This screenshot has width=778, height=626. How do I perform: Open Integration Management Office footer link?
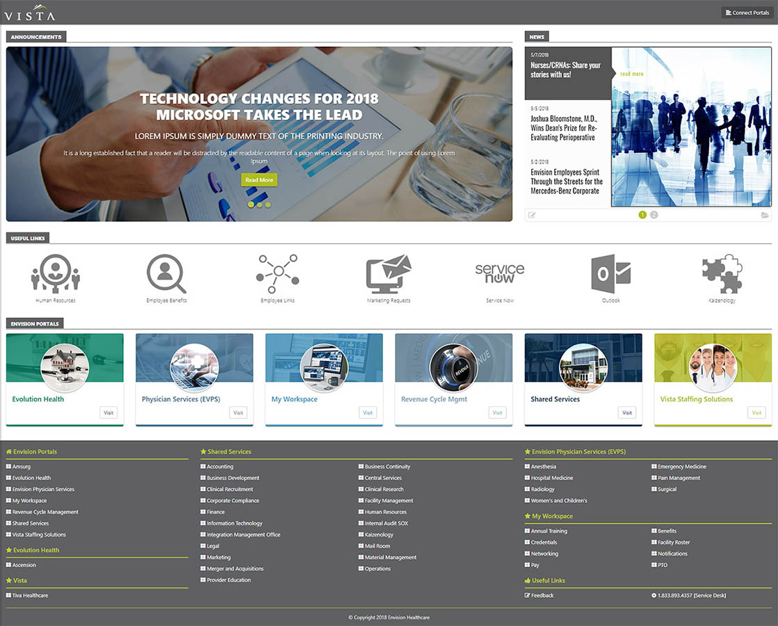243,535
